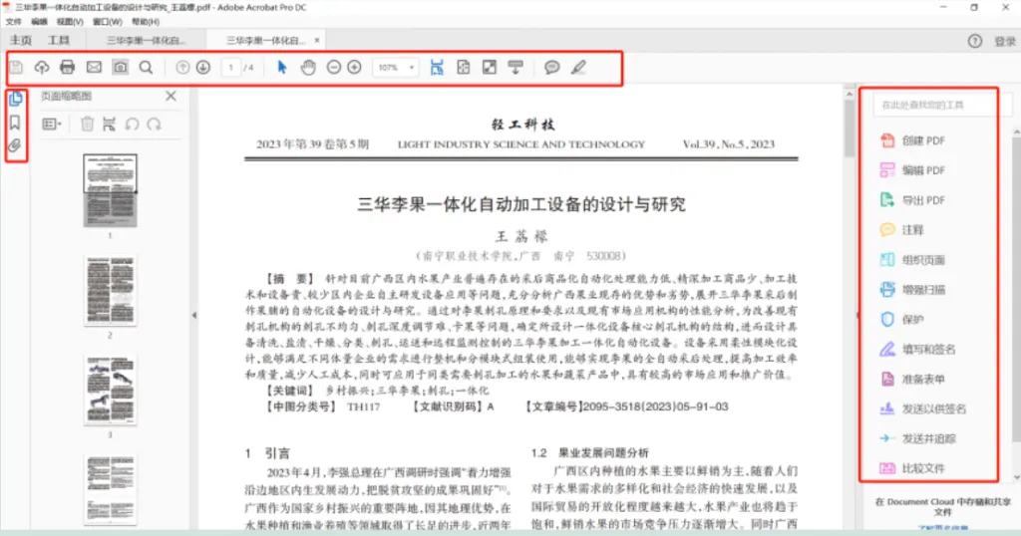Open the 发送并追踪 tool
This screenshot has height=536, width=1021.
coord(917,438)
